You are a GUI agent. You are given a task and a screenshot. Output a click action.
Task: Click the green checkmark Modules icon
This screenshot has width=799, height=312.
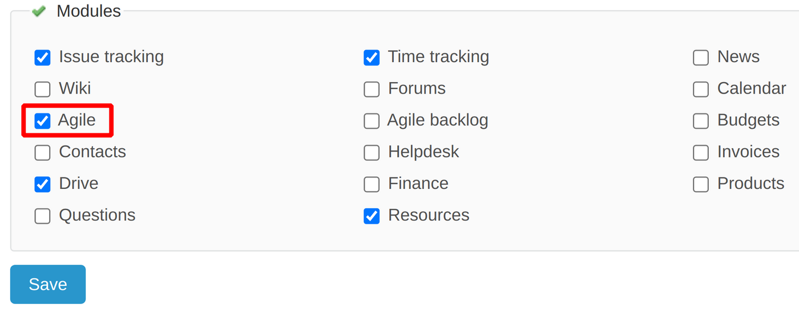[x=39, y=11]
